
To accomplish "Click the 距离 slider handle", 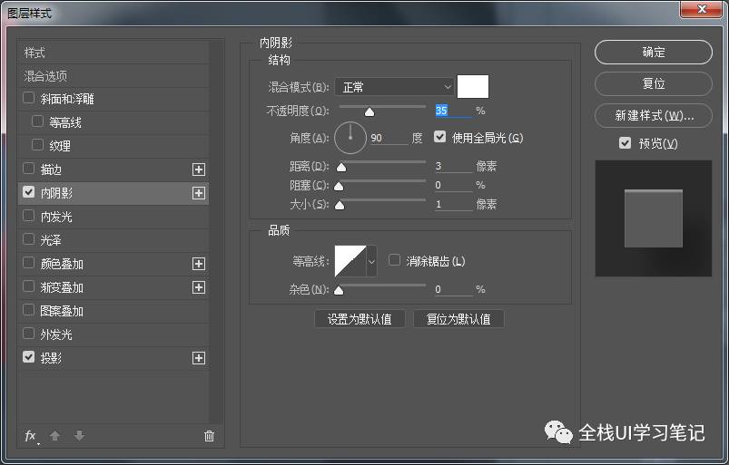I will [x=341, y=168].
